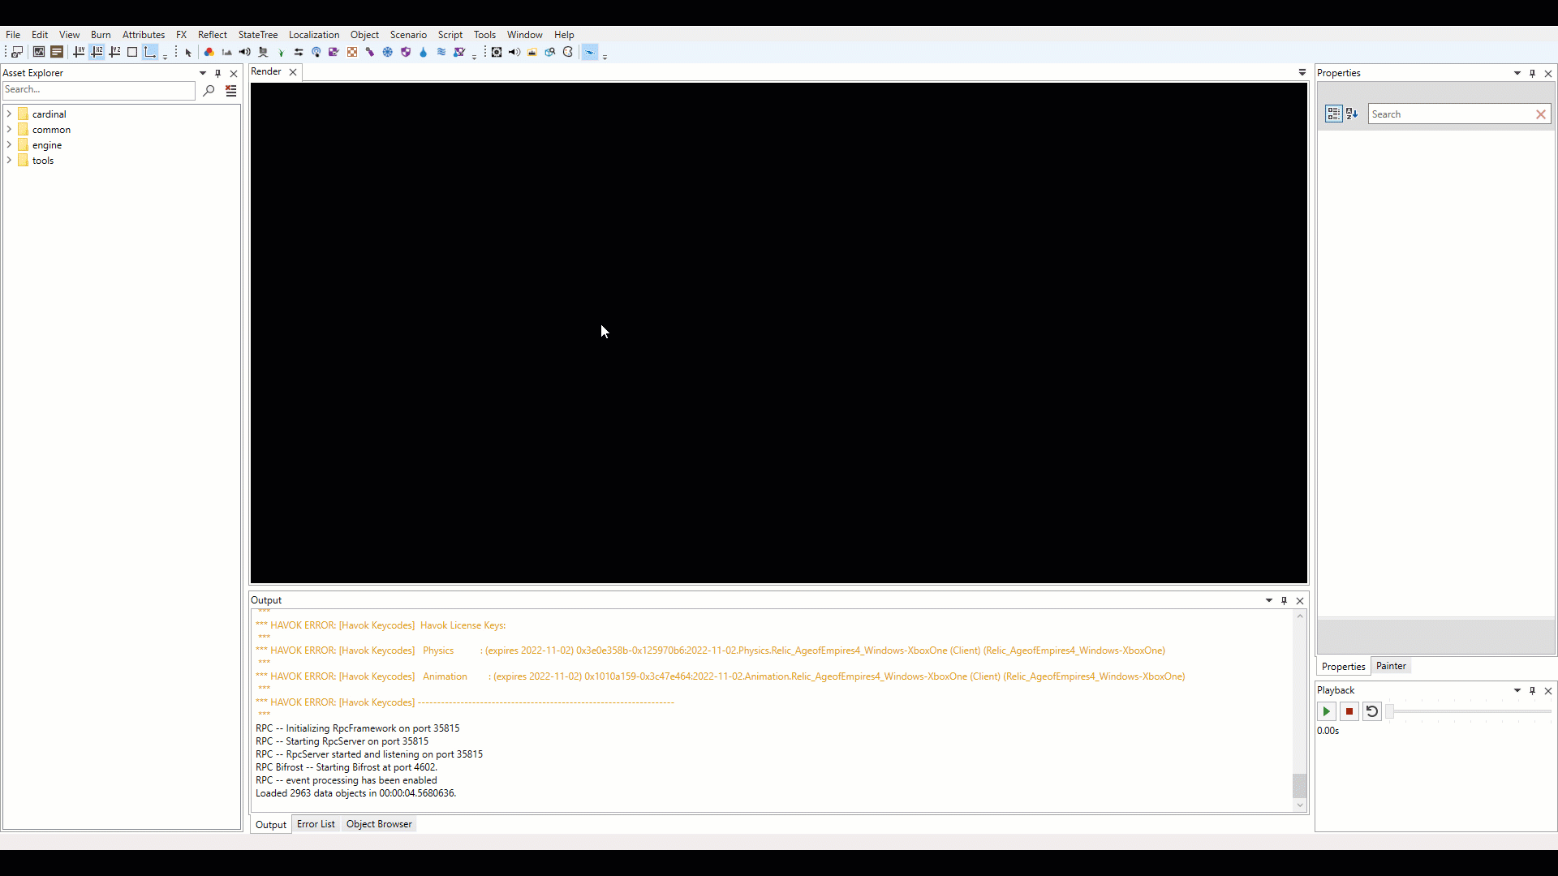Open the Asset Explorer panel options dropdown
This screenshot has height=876, width=1558.
click(203, 73)
